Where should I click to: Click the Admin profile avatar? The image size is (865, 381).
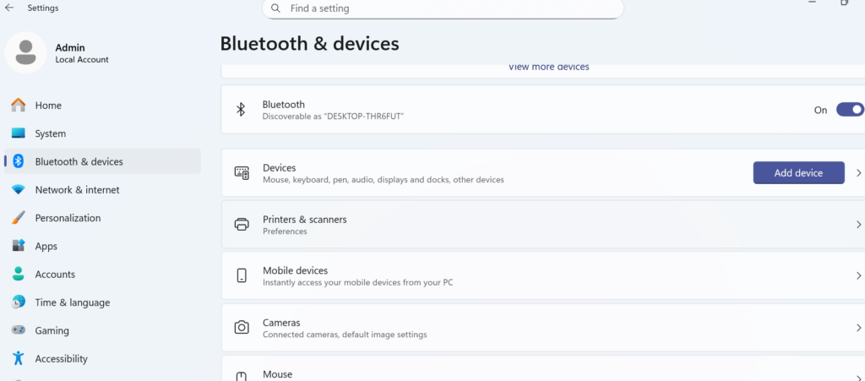pos(25,52)
